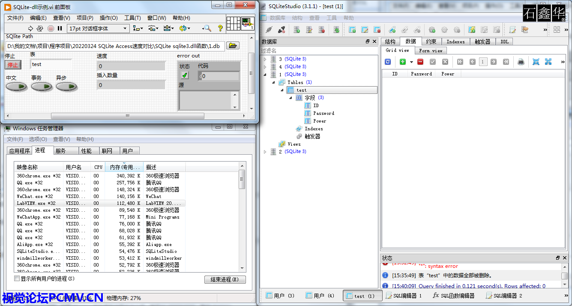Click the blue refresh icon in Grid view

coord(388,62)
